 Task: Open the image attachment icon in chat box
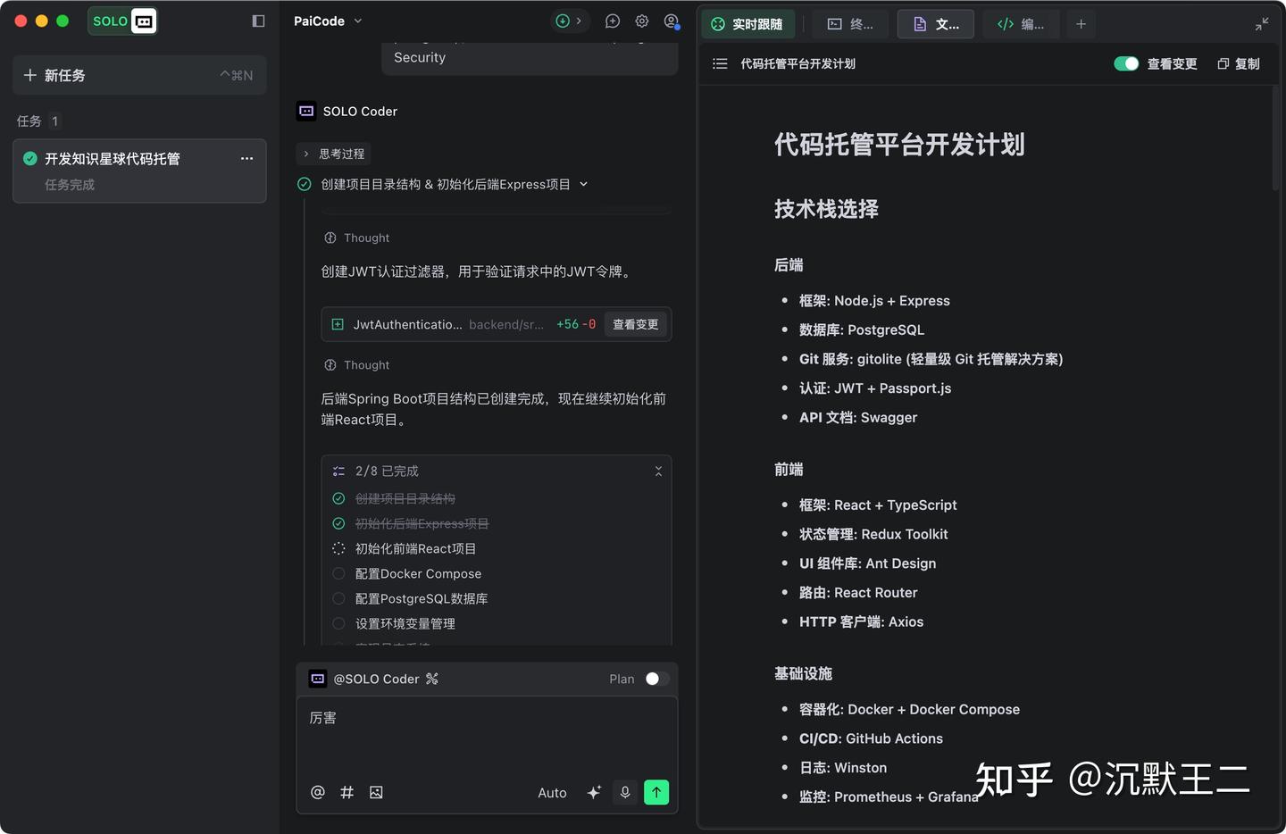(376, 792)
